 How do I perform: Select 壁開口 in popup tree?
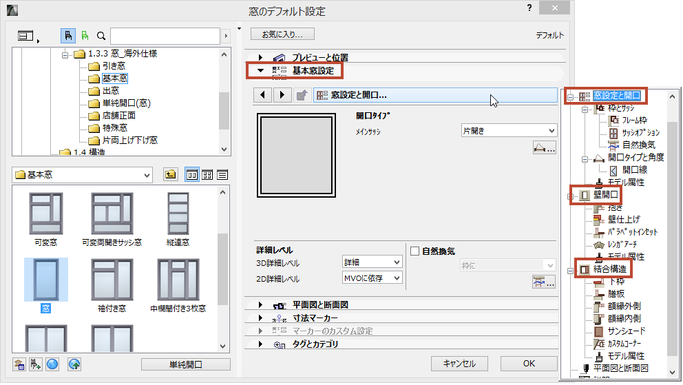(606, 195)
